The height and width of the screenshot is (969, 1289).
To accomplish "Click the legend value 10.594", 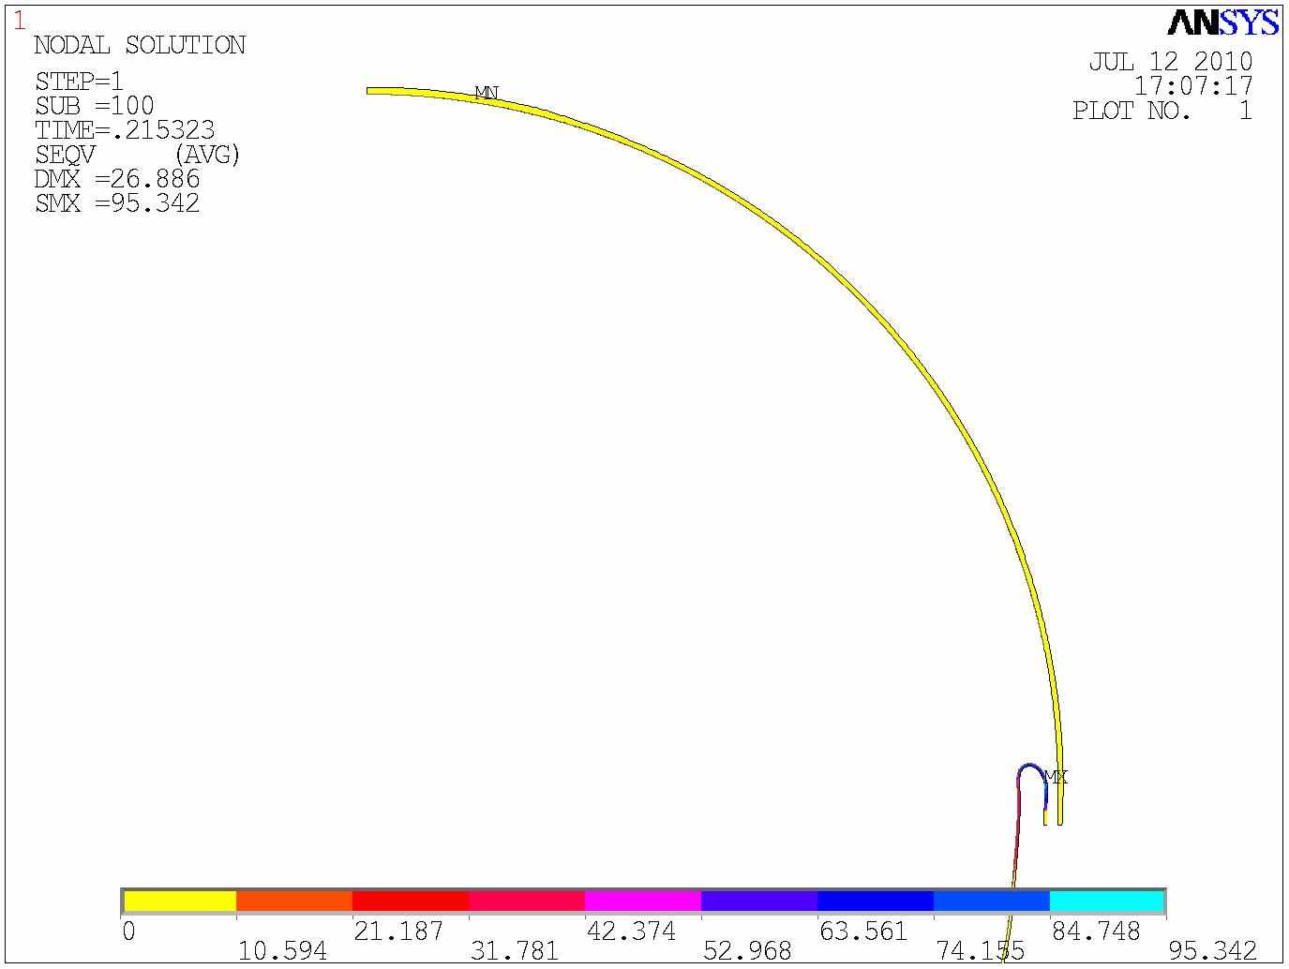I will (282, 951).
